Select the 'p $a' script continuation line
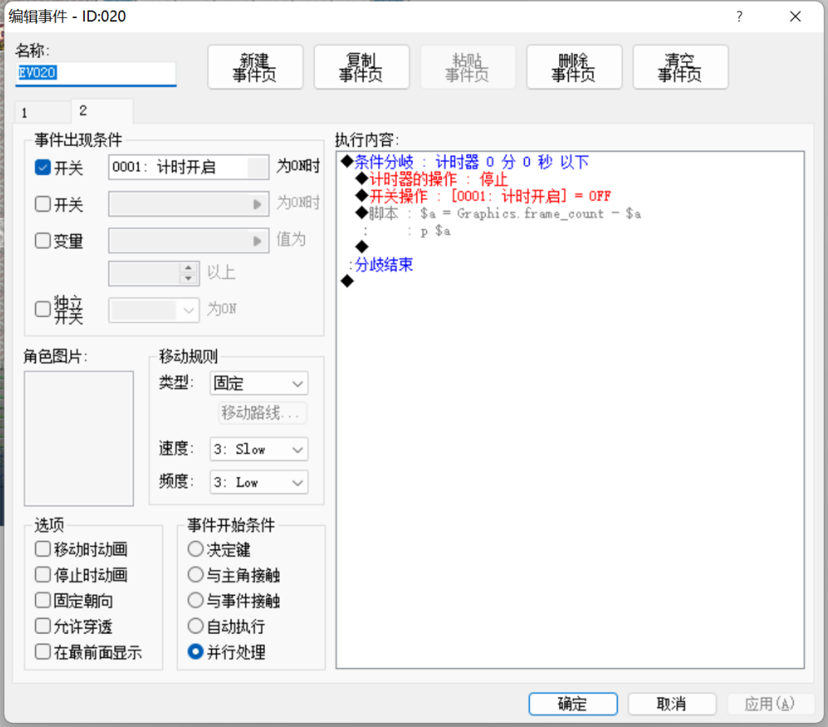This screenshot has height=727, width=828. pyautogui.click(x=435, y=231)
